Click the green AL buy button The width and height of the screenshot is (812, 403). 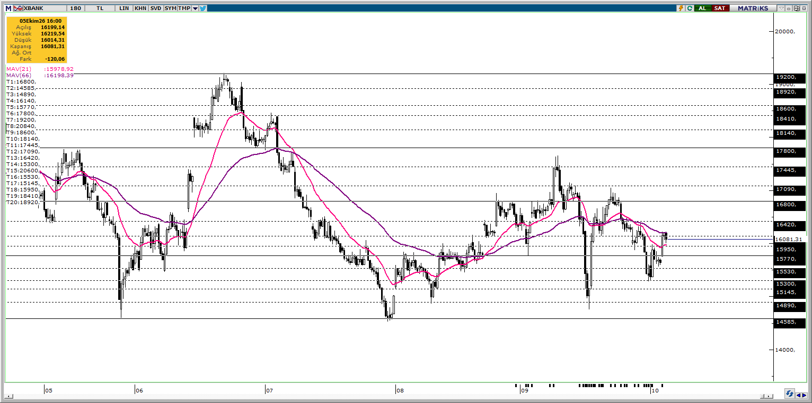point(702,8)
